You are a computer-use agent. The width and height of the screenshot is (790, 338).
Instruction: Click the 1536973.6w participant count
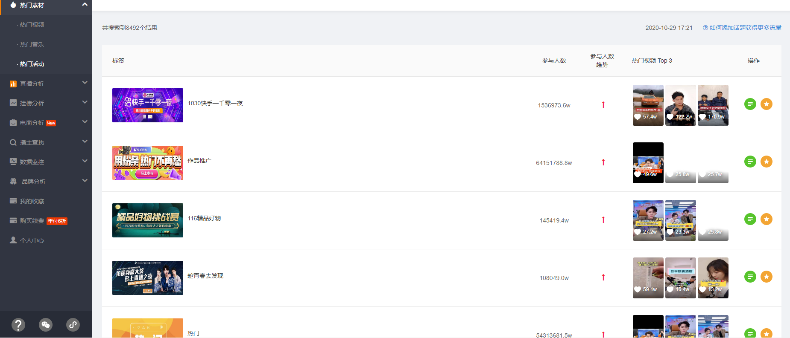point(554,105)
